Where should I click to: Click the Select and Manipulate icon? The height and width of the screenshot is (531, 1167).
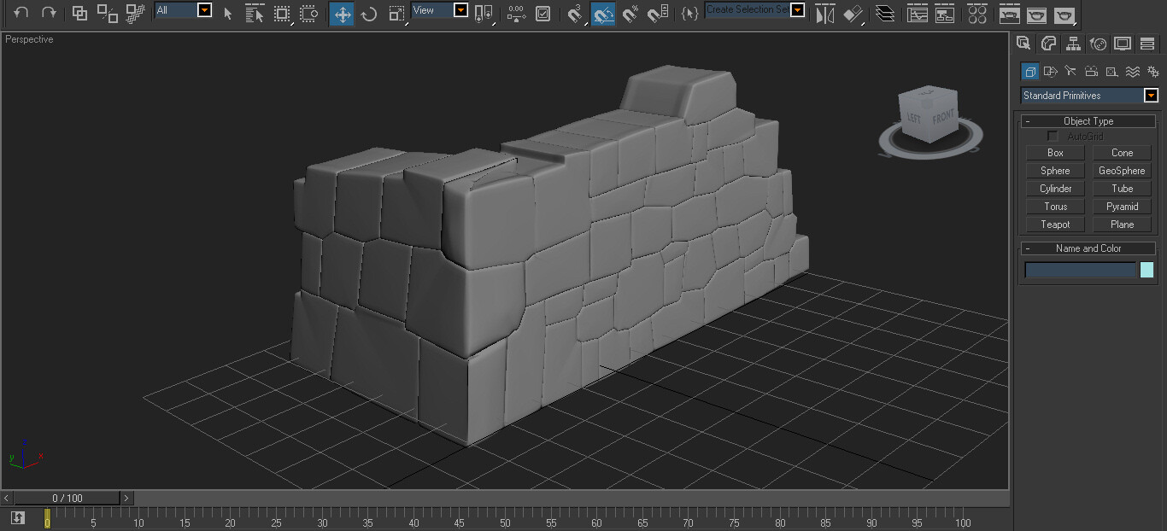[x=516, y=14]
